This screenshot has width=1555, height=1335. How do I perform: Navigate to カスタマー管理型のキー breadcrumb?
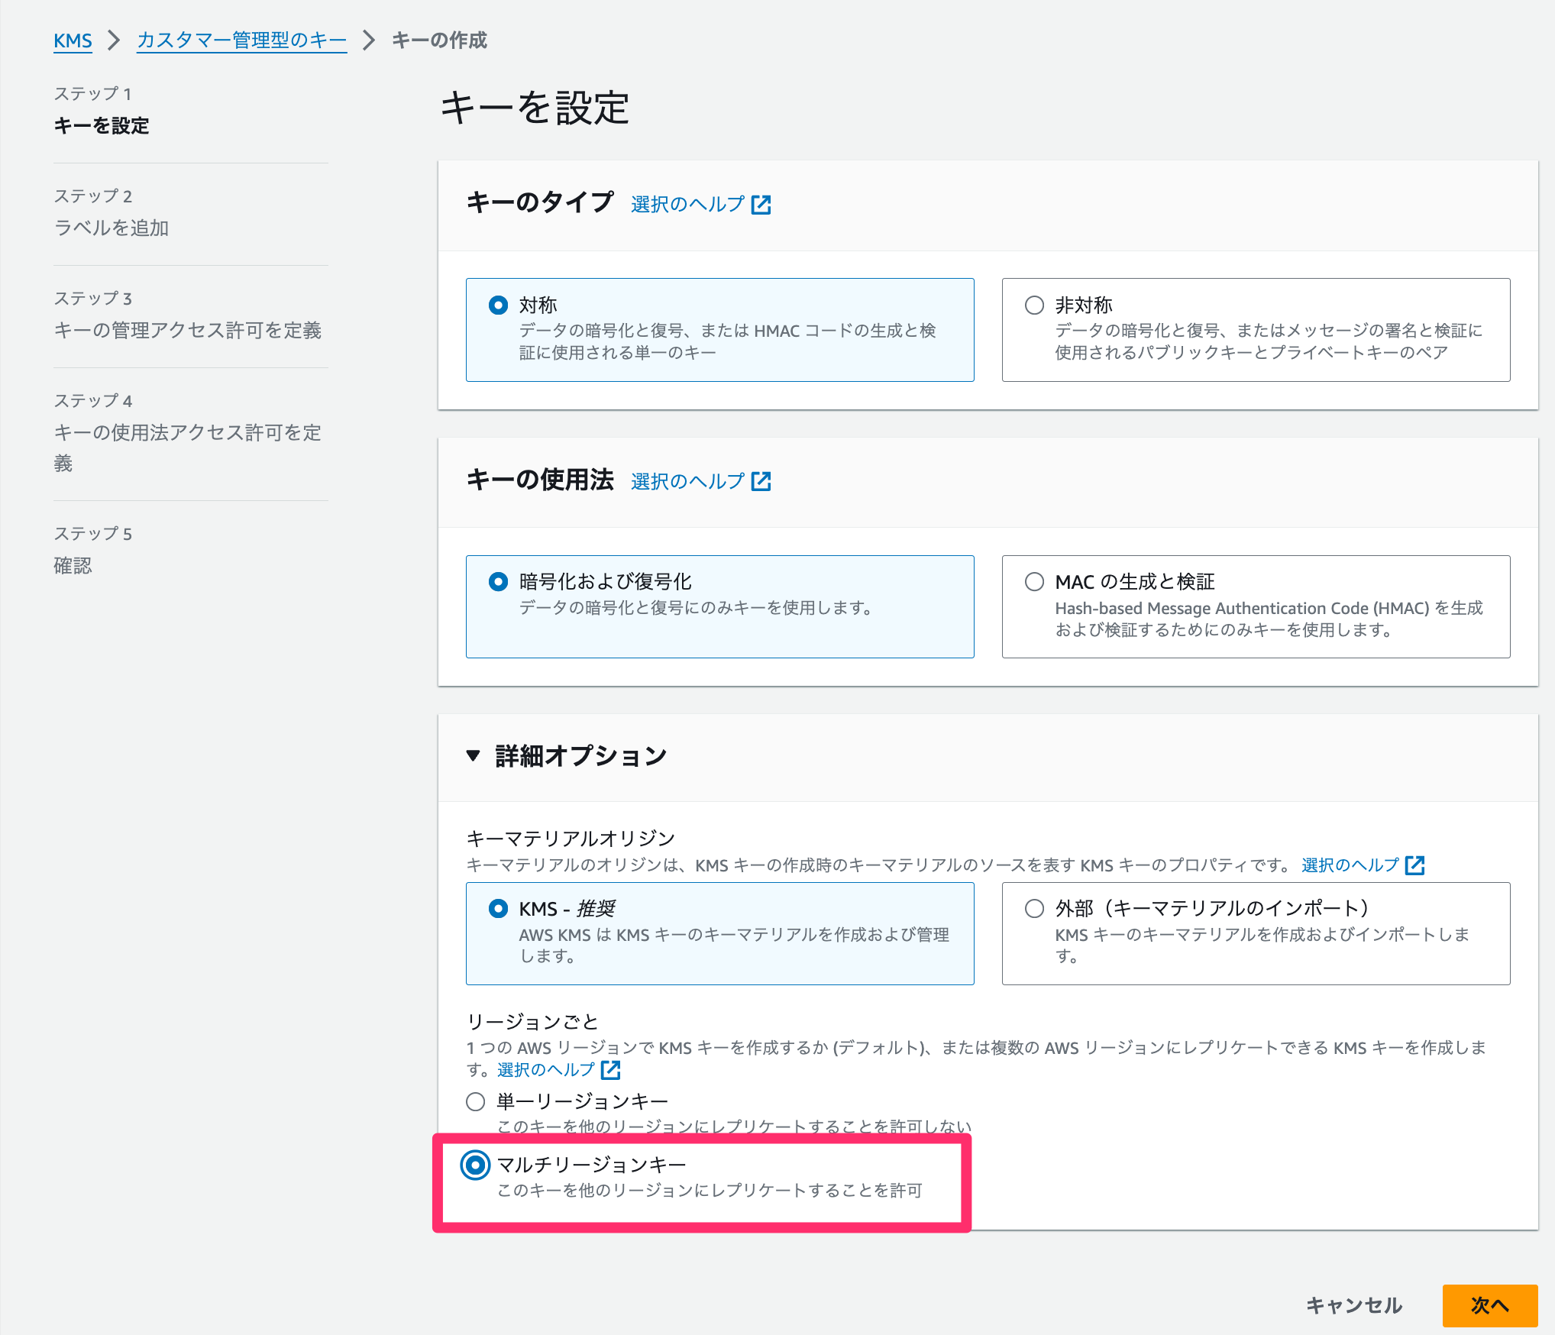[241, 40]
